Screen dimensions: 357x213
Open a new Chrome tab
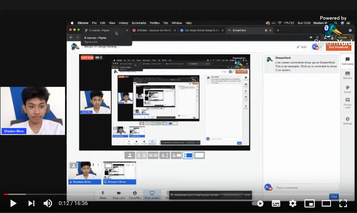[x=278, y=30]
